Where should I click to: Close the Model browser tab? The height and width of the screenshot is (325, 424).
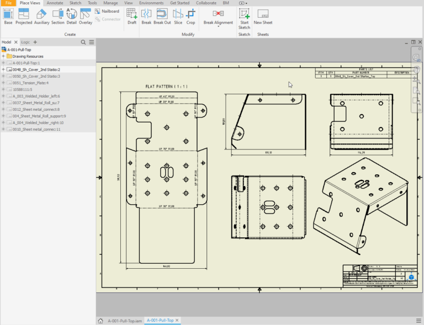click(x=15, y=42)
